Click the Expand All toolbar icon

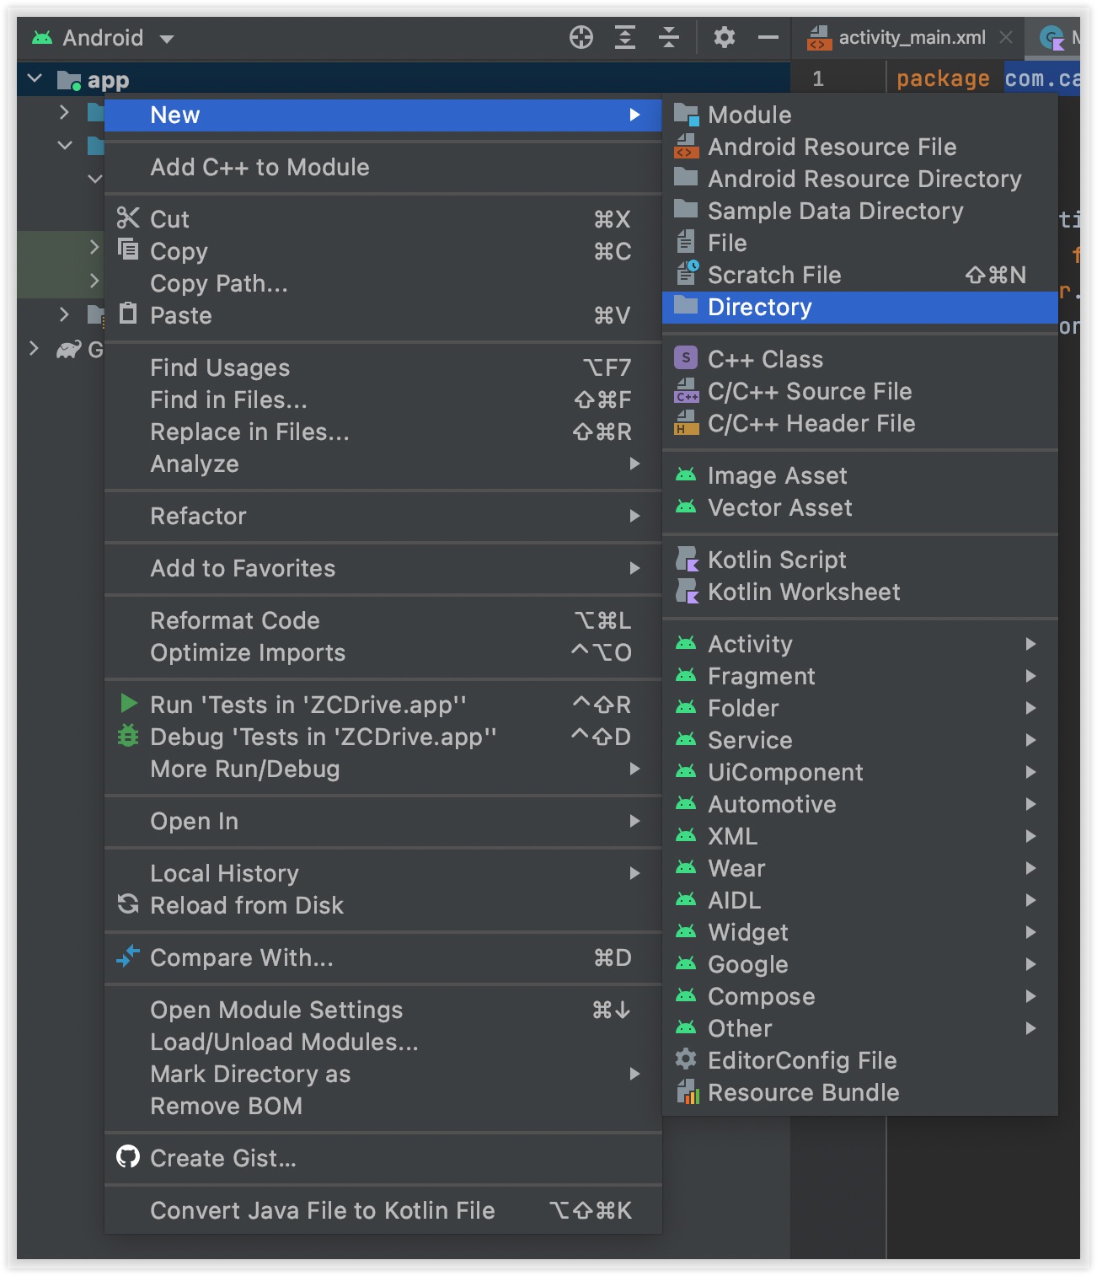[x=625, y=38]
